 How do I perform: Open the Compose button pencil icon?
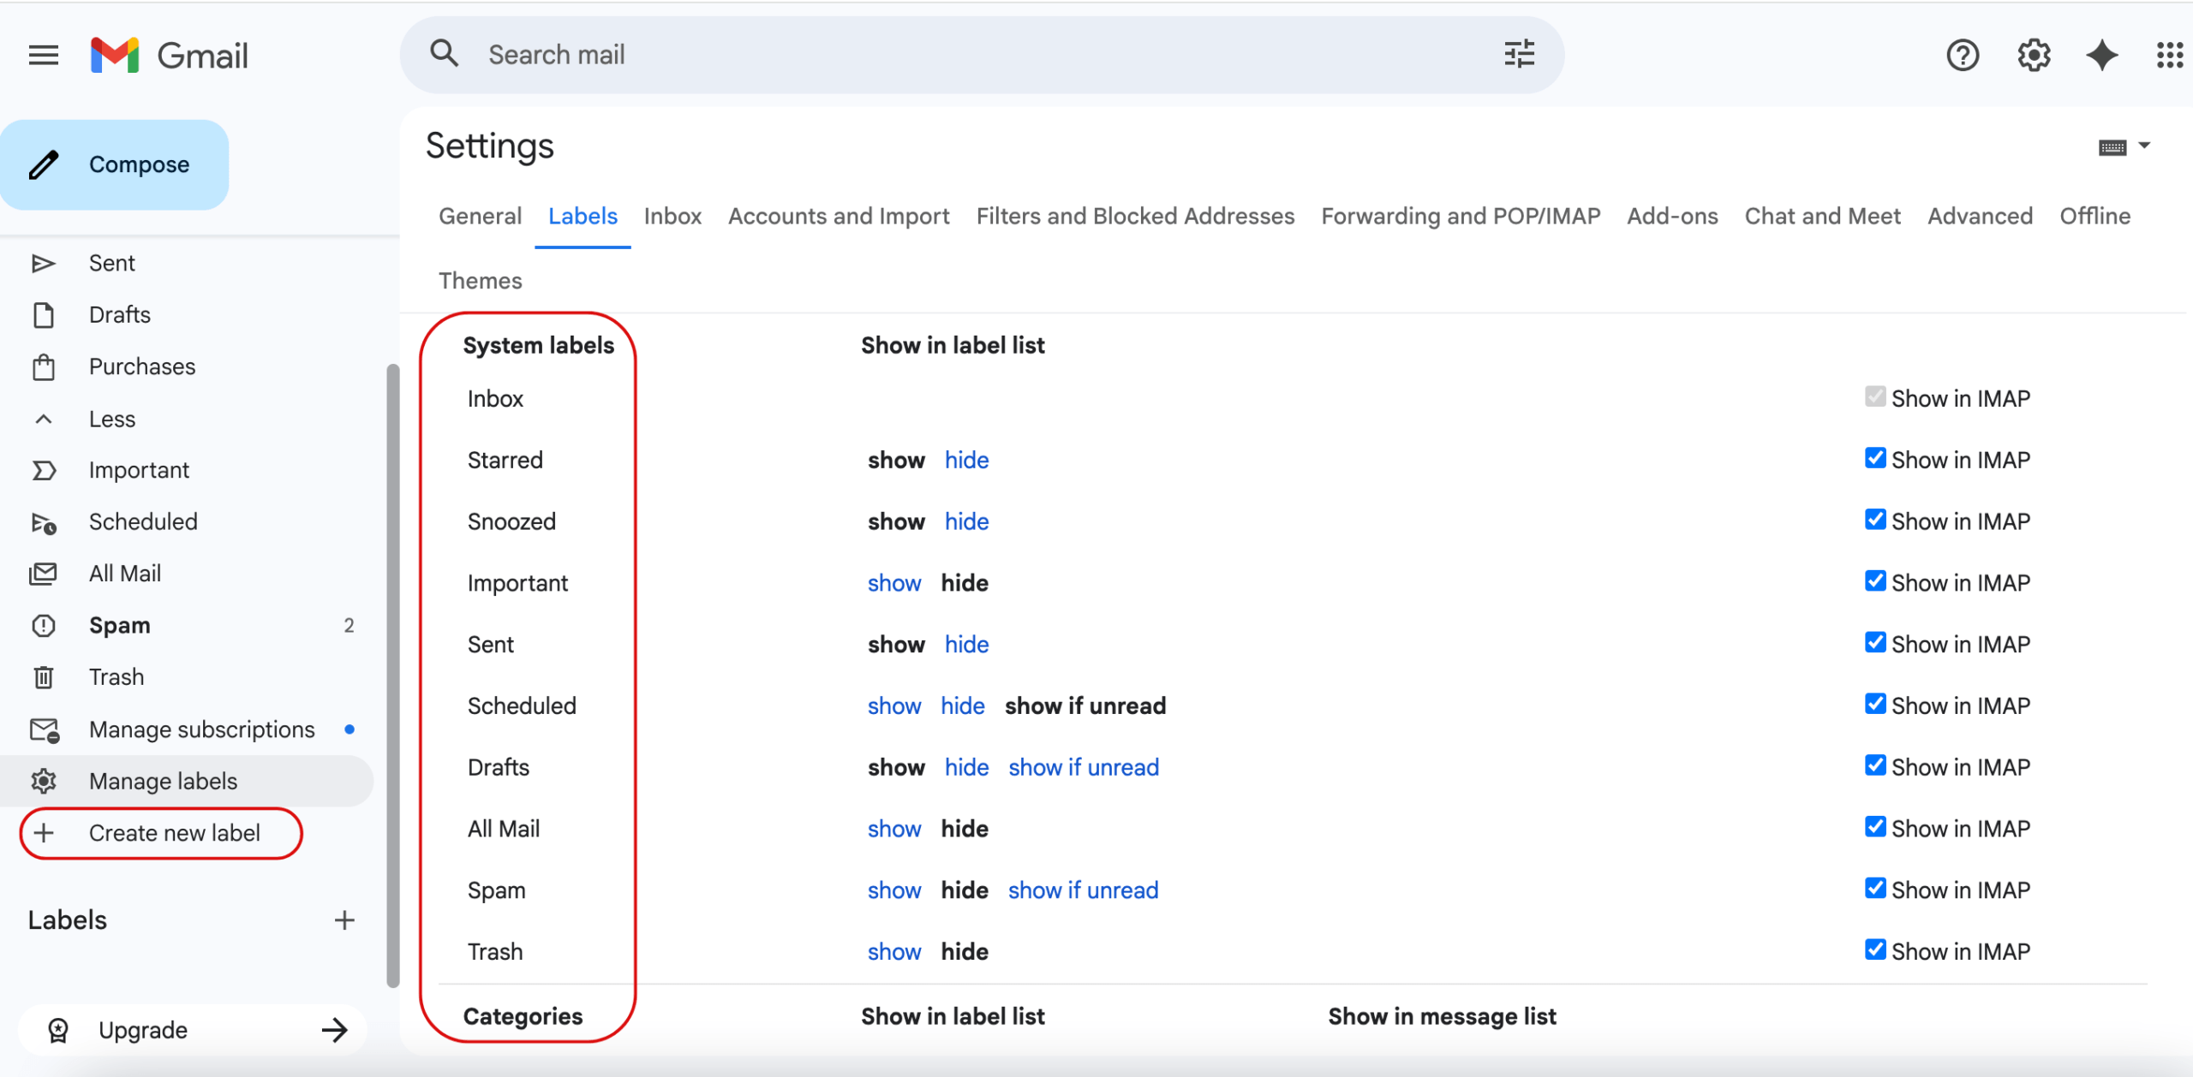pos(45,164)
